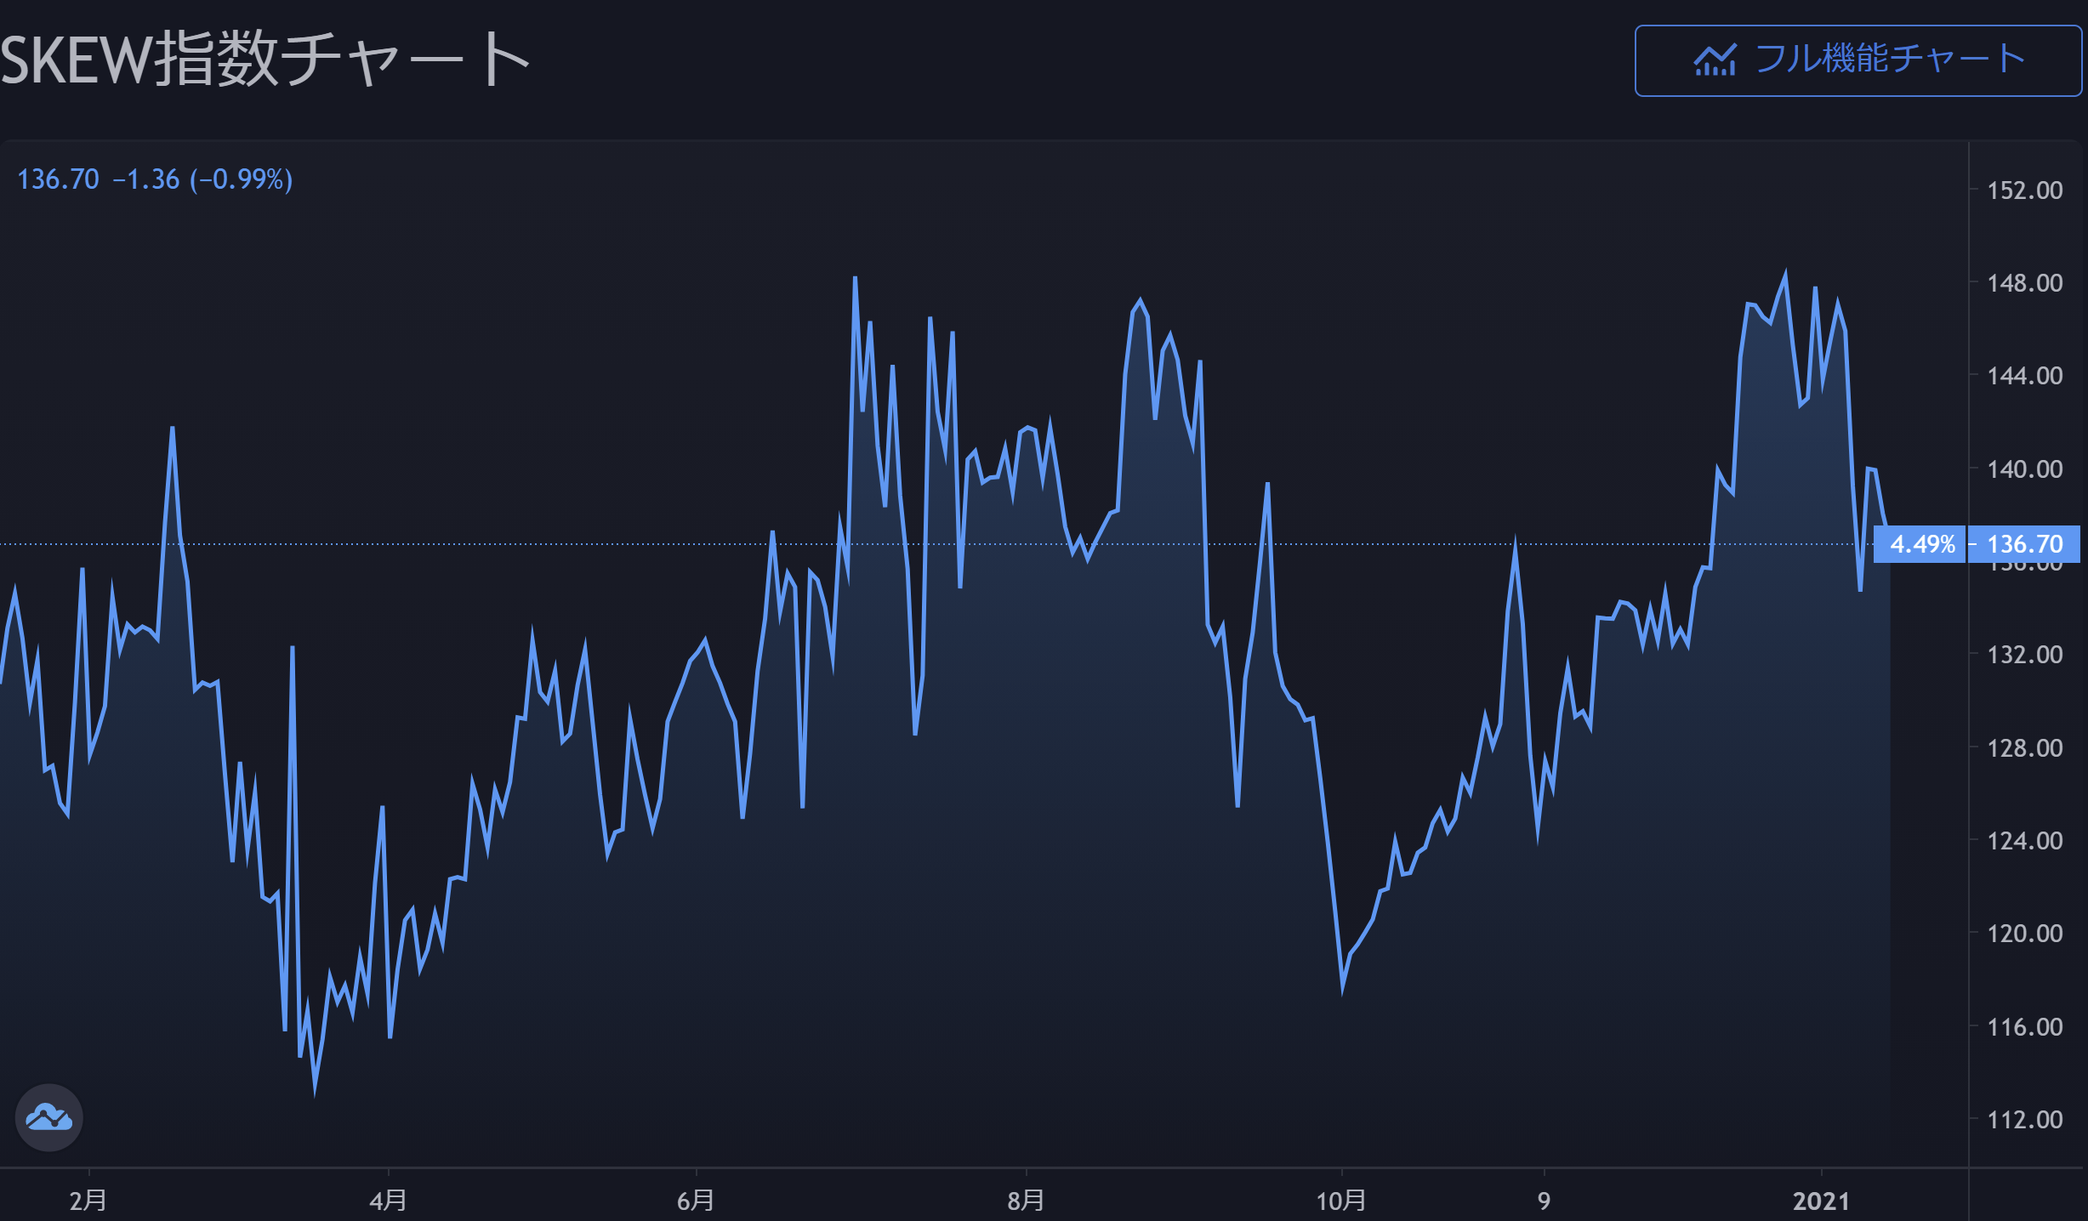Click the 132.00 price axis label
The image size is (2088, 1221).
(2024, 654)
